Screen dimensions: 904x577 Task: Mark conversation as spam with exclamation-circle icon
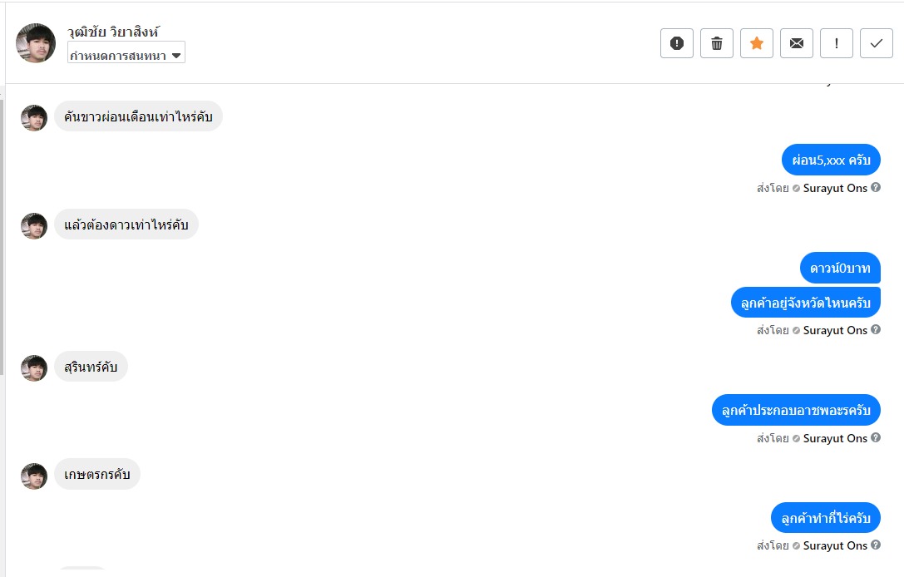676,43
